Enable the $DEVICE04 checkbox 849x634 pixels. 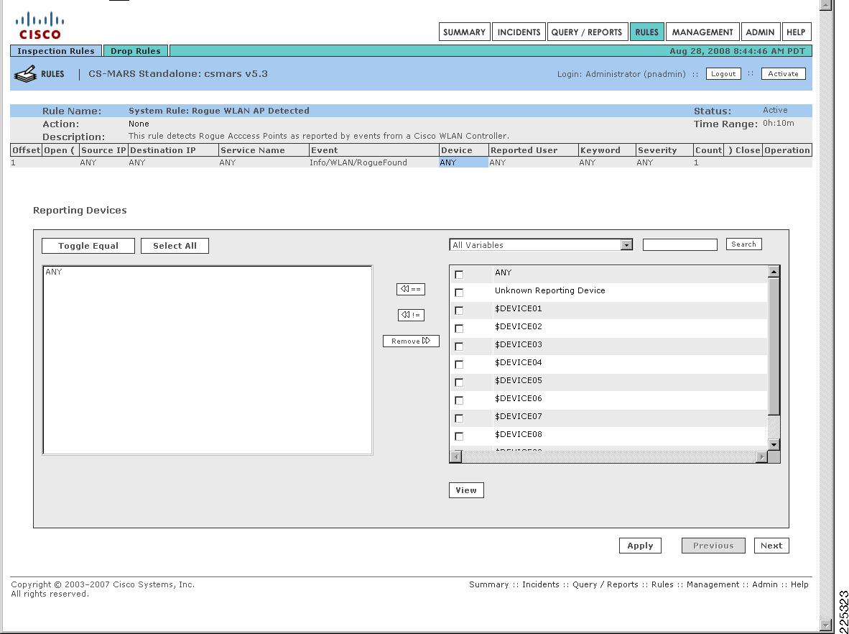point(459,364)
